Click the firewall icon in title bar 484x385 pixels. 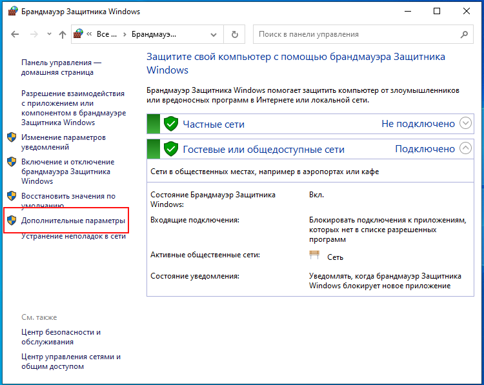pyautogui.click(x=12, y=12)
